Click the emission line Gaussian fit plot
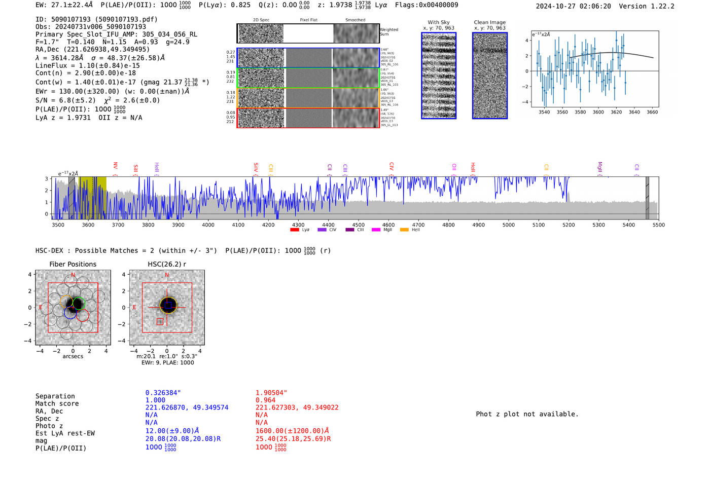Viewport: 710px width, 483px height. pos(594,69)
